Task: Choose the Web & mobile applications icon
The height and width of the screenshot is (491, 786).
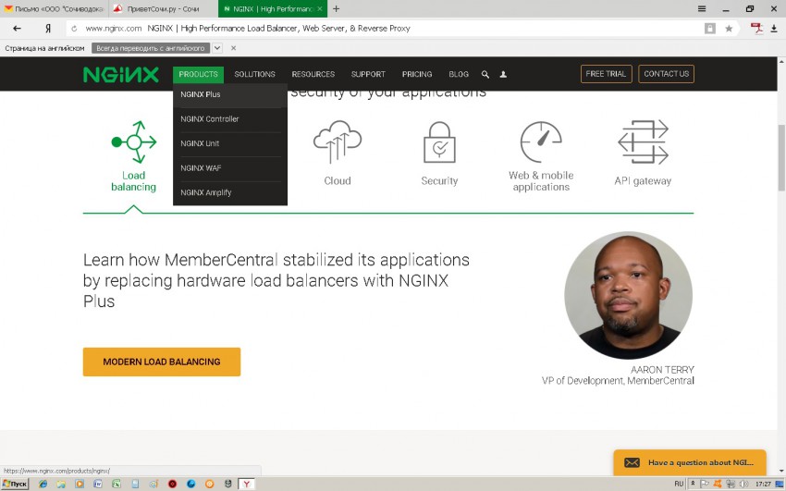Action: (x=541, y=143)
